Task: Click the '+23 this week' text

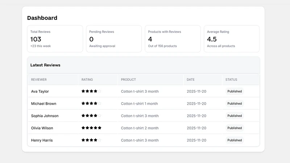Action: pyautogui.click(x=41, y=46)
